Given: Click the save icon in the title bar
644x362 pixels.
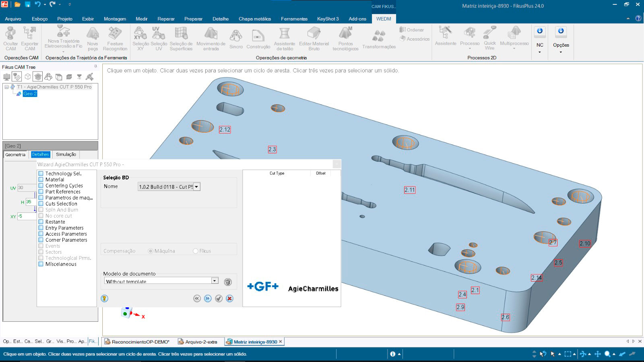Looking at the screenshot, I should pos(27,4).
